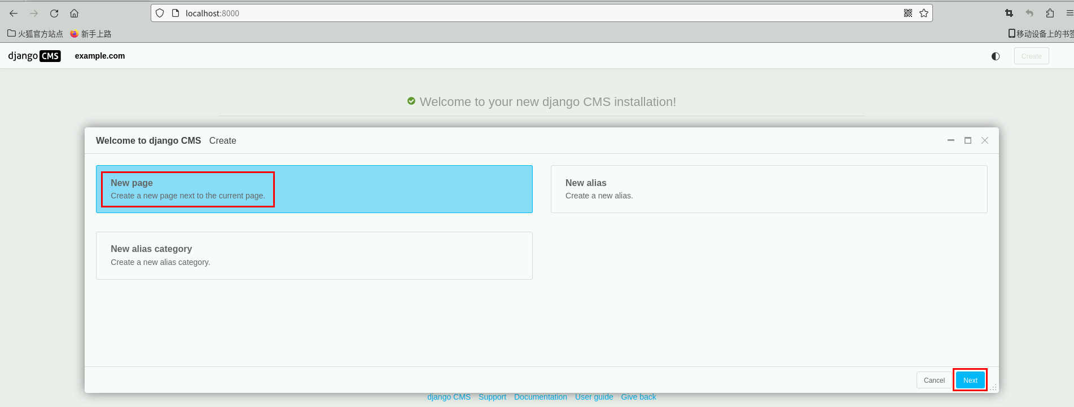This screenshot has width=1074, height=407.
Task: Open the Documentation footer link
Action: click(x=541, y=397)
